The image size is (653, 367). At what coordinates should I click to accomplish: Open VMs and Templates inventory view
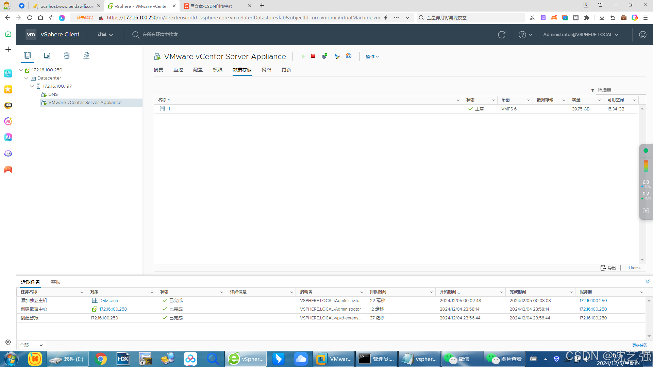coord(47,55)
